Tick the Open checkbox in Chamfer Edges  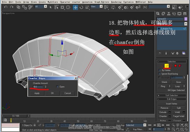(58, 87)
